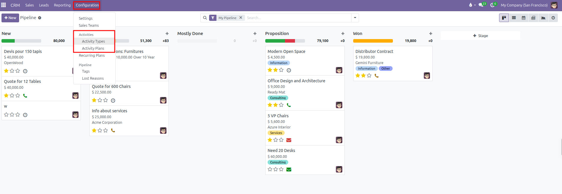Viewport: 562px width, 194px height.
Task: Click the user avatar in top bar
Action: tap(554, 5)
